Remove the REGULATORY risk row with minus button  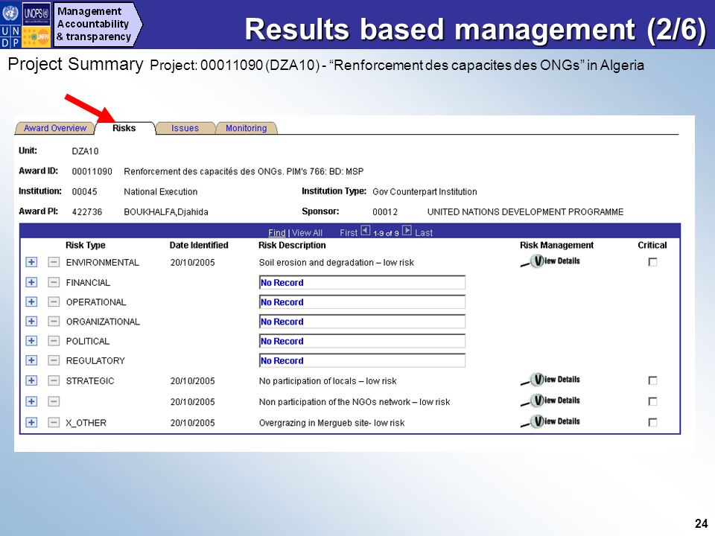pyautogui.click(x=54, y=360)
